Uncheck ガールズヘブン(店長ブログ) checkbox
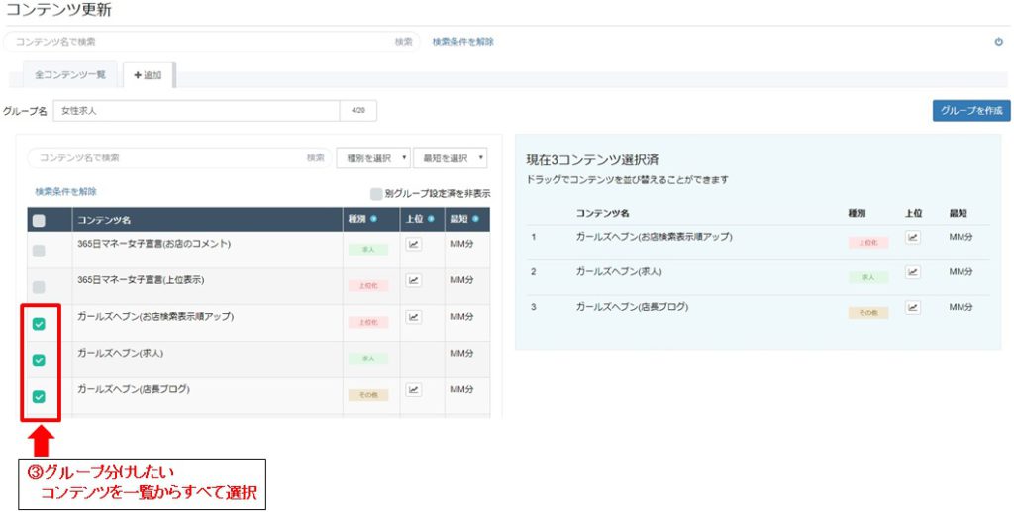The width and height of the screenshot is (1014, 512). point(39,396)
